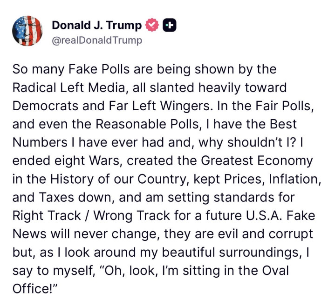Screen dimensions: 335x300
Task: Open the "Donald J. Trump" display name
Action: pyautogui.click(x=96, y=25)
